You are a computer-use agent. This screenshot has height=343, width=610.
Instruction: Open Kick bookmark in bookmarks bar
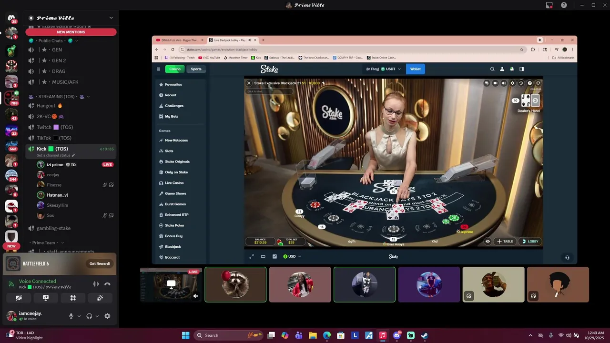tap(255, 58)
